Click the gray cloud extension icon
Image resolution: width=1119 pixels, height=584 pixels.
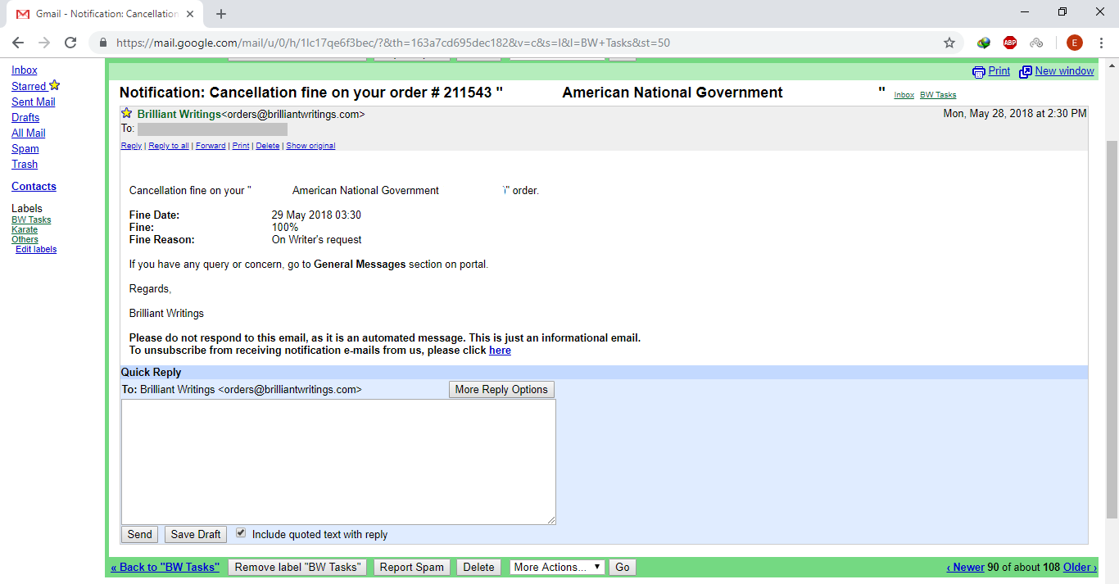click(1036, 43)
